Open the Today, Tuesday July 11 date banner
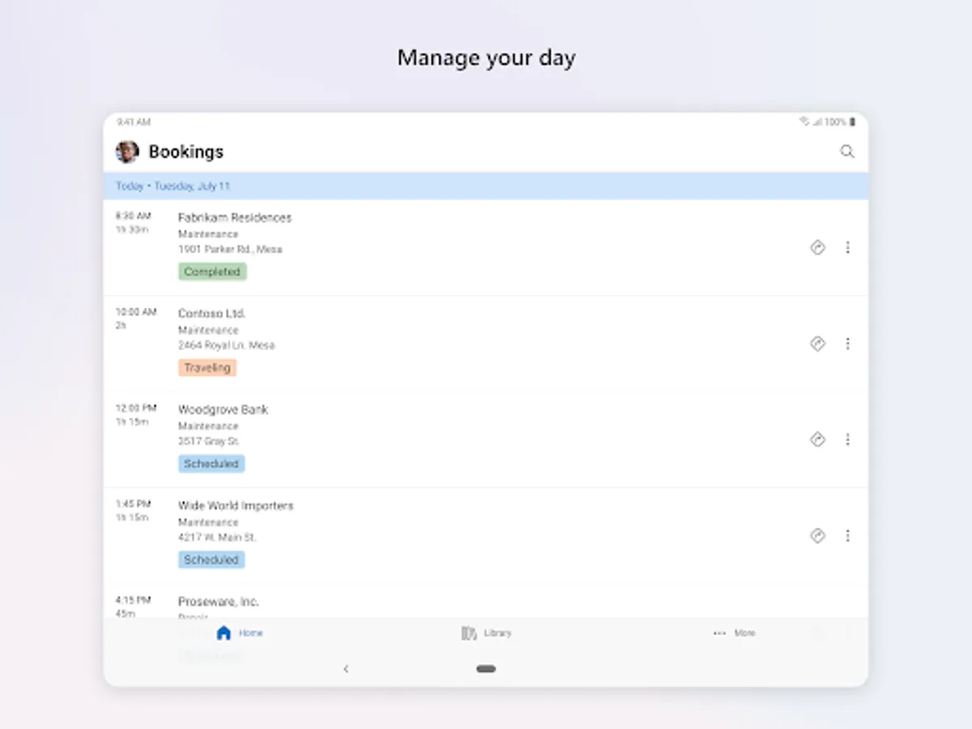Screen dimensions: 972x729 pos(174,185)
